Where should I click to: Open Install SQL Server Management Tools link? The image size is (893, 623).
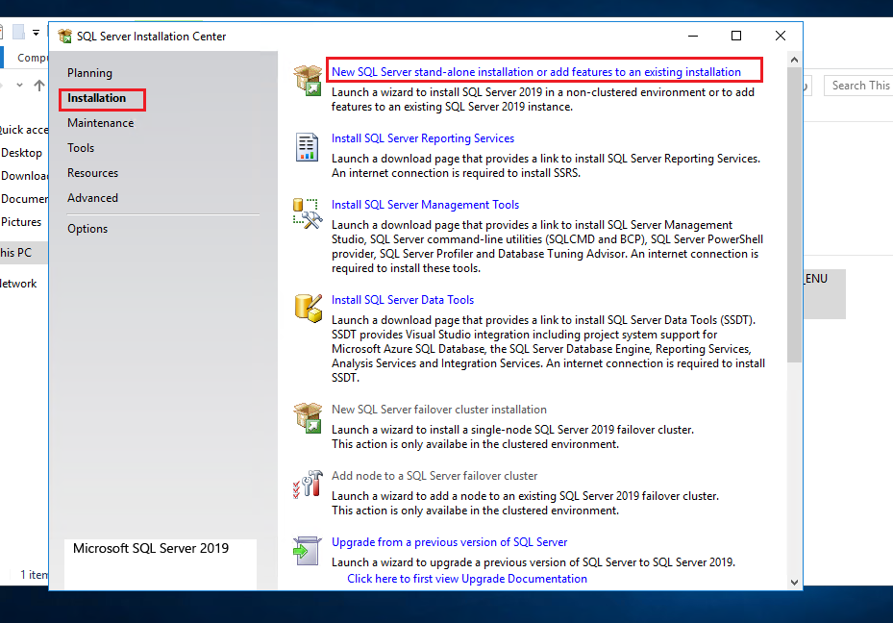point(426,205)
